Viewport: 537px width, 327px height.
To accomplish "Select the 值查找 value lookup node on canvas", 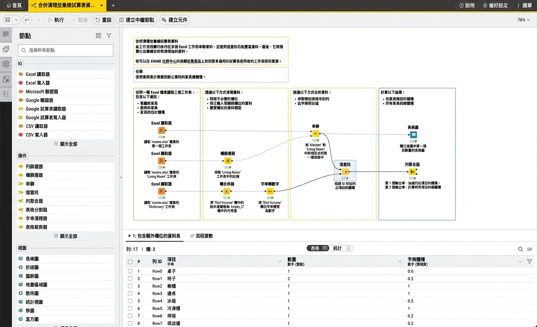I will (345, 172).
